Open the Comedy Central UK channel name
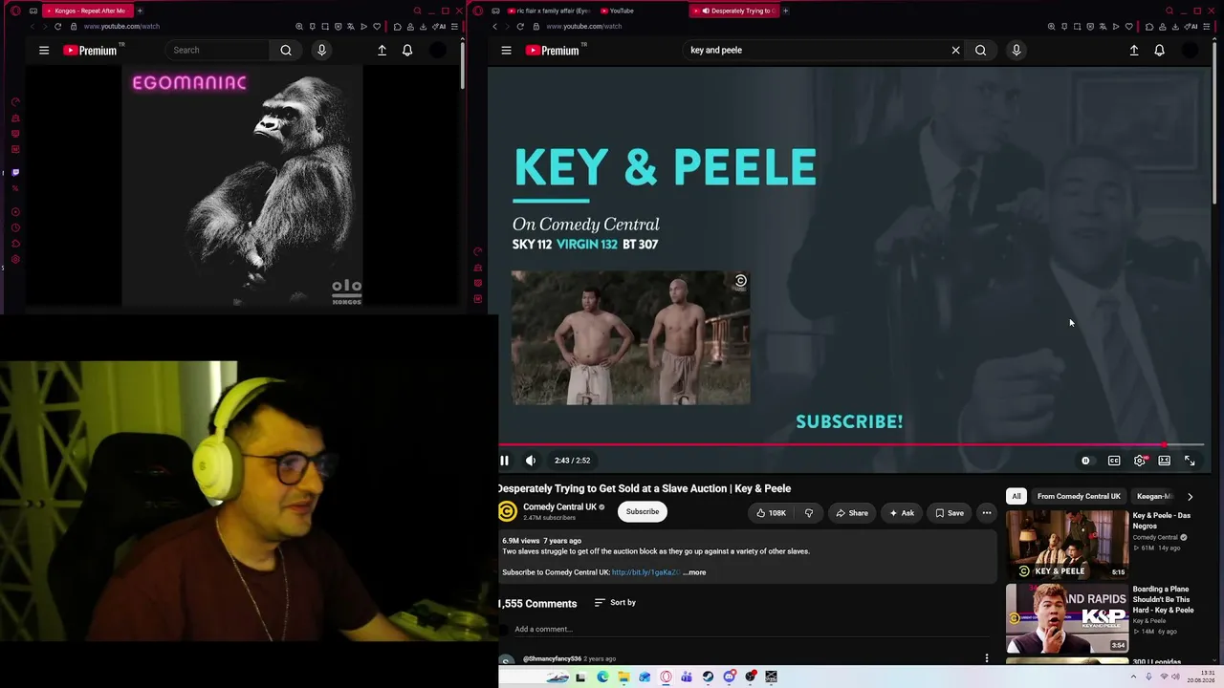 (x=559, y=506)
